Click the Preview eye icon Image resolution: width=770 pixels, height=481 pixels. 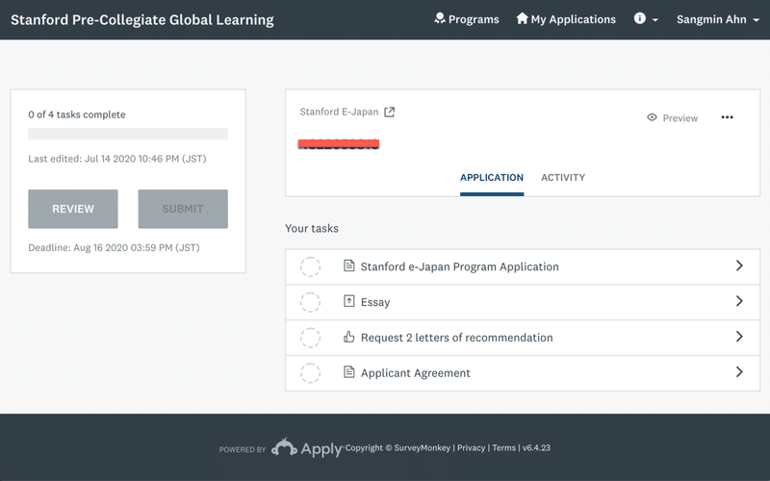(x=652, y=117)
